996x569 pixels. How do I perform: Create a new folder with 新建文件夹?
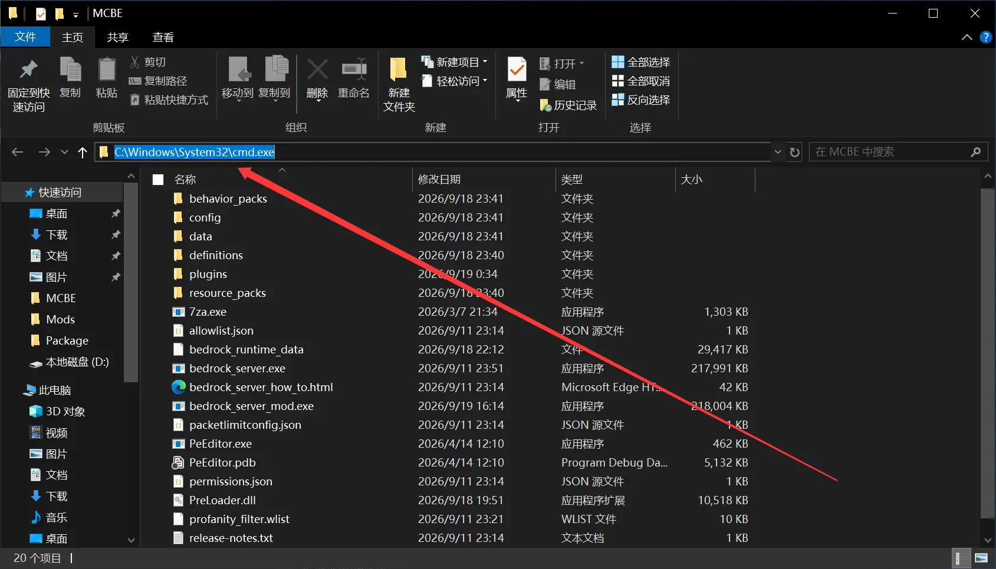pyautogui.click(x=399, y=84)
